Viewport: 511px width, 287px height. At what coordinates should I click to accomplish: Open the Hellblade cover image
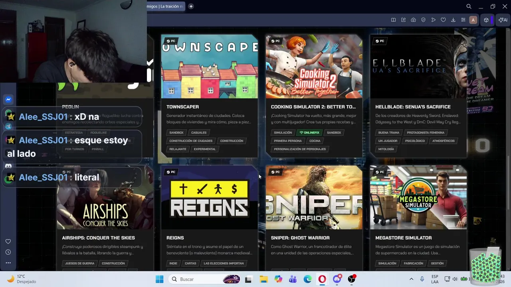coord(418,67)
